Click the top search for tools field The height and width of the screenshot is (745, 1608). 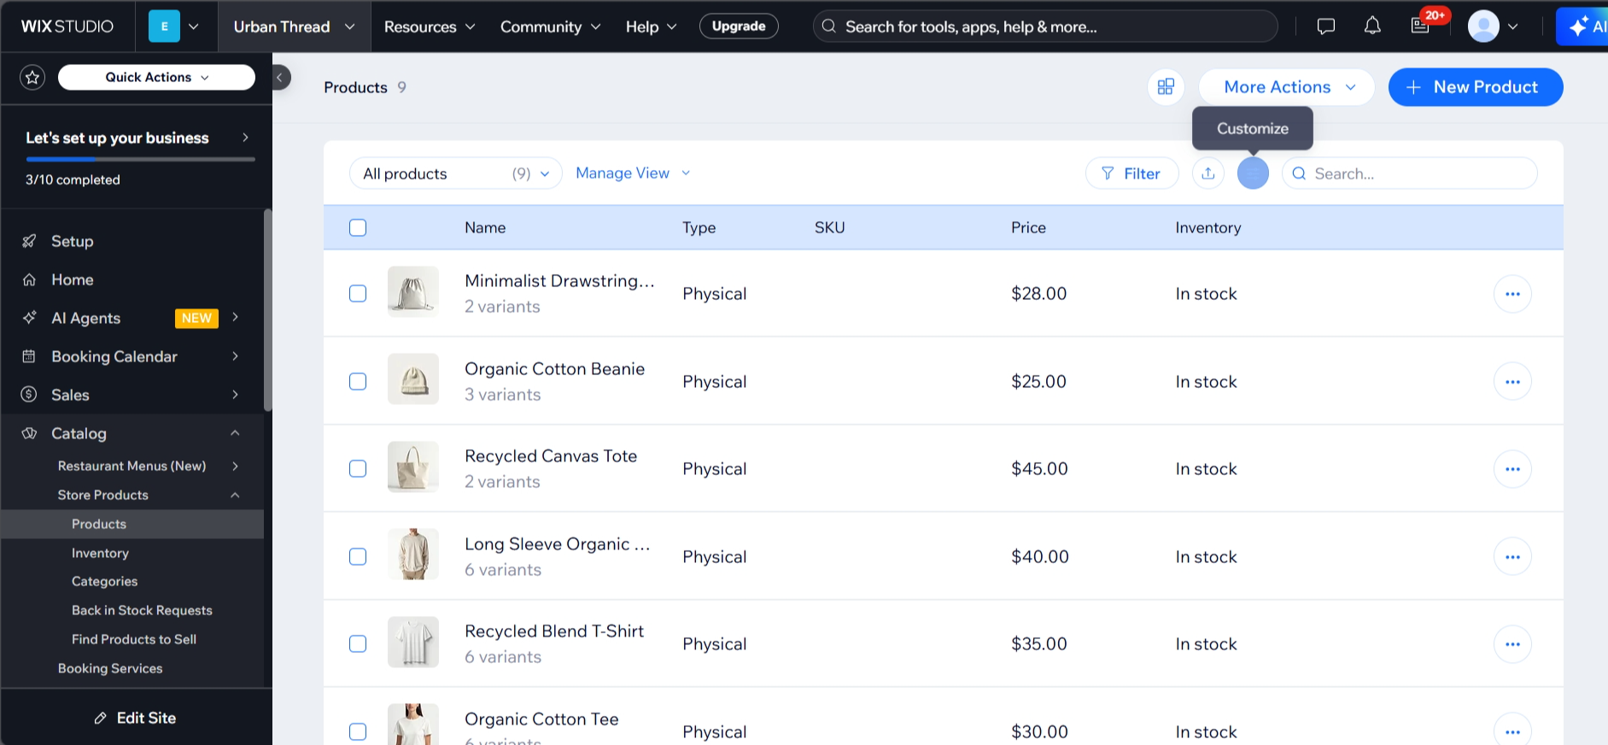tap(1045, 26)
